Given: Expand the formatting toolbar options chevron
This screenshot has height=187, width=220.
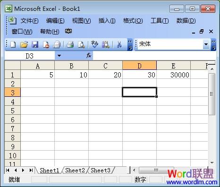Looking at the screenshot, I should [213, 45].
